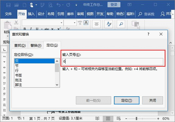This screenshot has height=122, width=175.
Task: Open the Customize Quick Access Toolbar arrow
Action: pyautogui.click(x=76, y=5)
